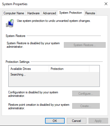Click the System Properties title bar text
Screen dimensions: 110x126
point(15,4)
